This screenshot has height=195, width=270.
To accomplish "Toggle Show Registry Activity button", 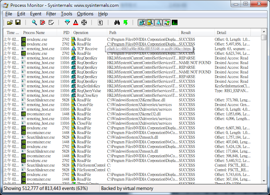I will tap(142, 23).
